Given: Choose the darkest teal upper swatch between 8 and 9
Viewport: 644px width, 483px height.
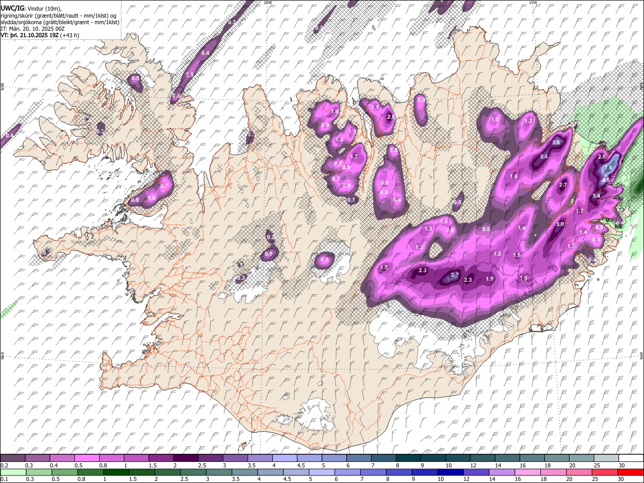Looking at the screenshot, I should pos(409,458).
